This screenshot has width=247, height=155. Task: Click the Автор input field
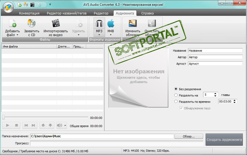click(215, 57)
